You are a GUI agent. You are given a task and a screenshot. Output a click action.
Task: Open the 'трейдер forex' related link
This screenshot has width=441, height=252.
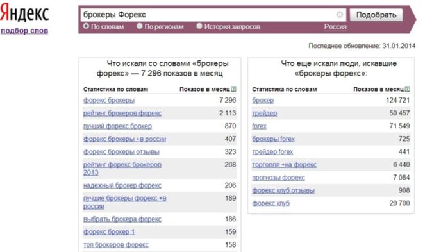point(272,152)
